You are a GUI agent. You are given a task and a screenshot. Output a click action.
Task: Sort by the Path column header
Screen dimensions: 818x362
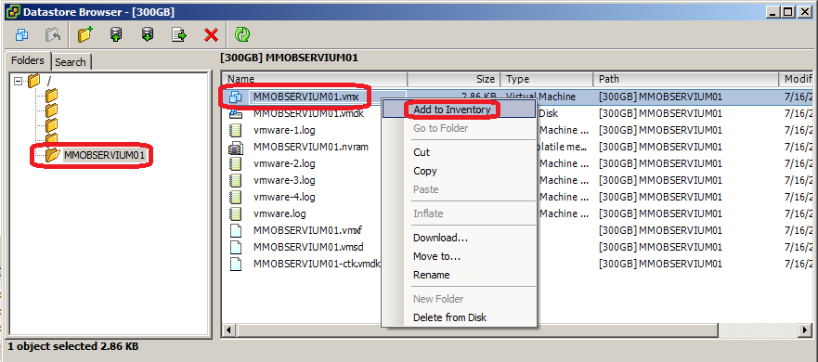(x=685, y=79)
